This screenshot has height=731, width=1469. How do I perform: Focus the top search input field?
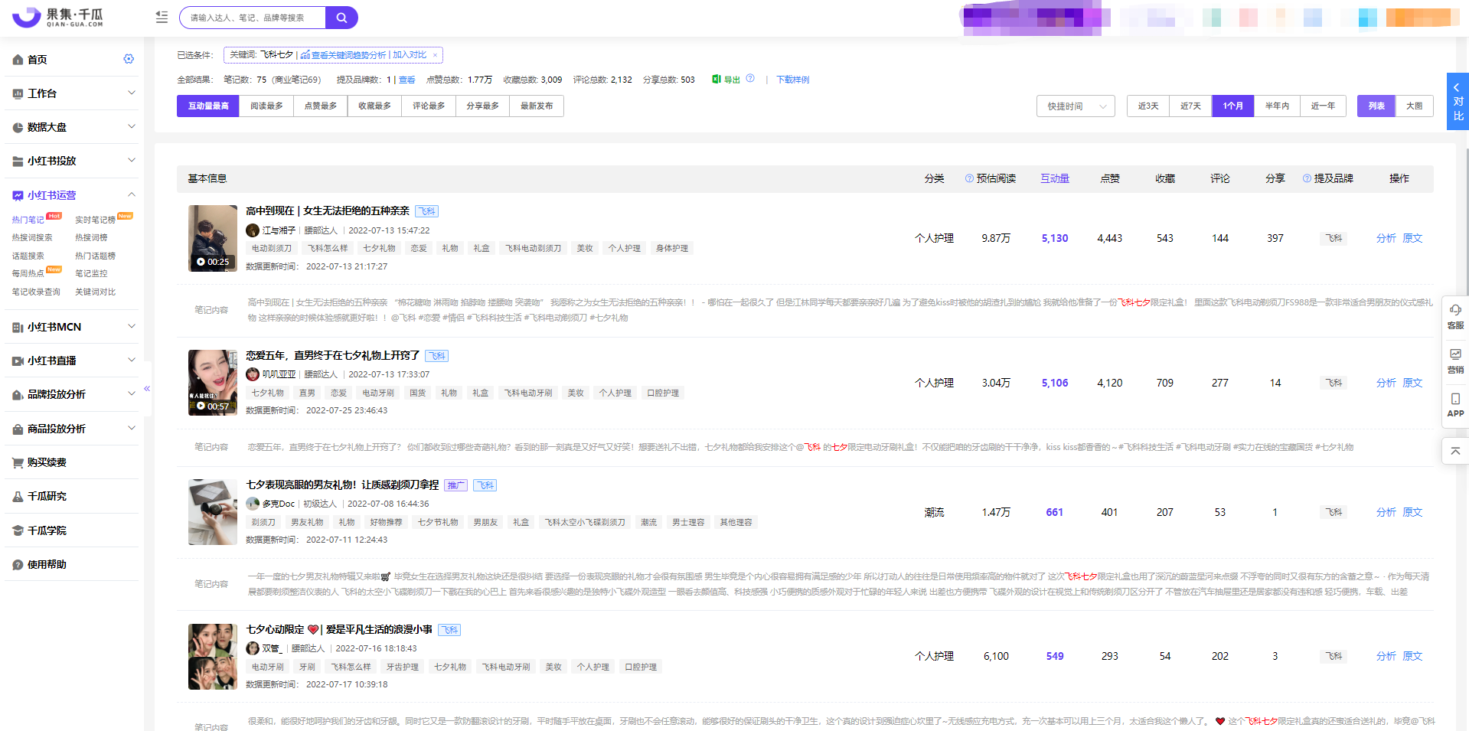pos(253,18)
